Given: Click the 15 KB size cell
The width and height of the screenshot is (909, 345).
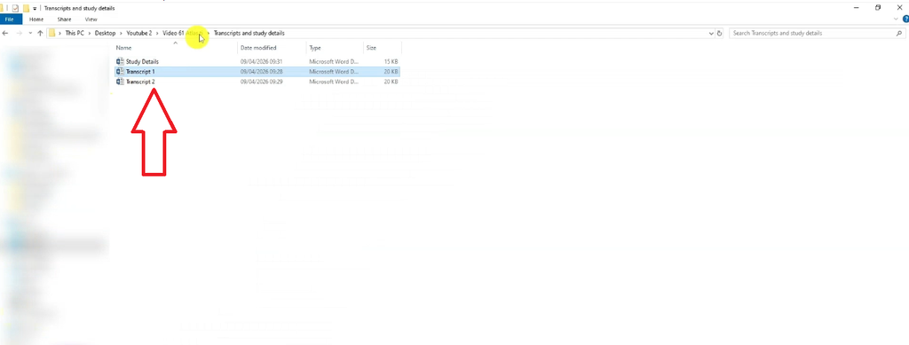Looking at the screenshot, I should point(391,61).
